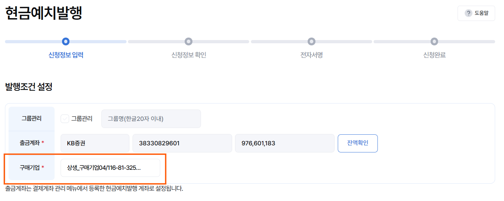Viewport: 504px width, 201px height.
Task: Open the 구매기업 company selection field
Action: (x=110, y=168)
